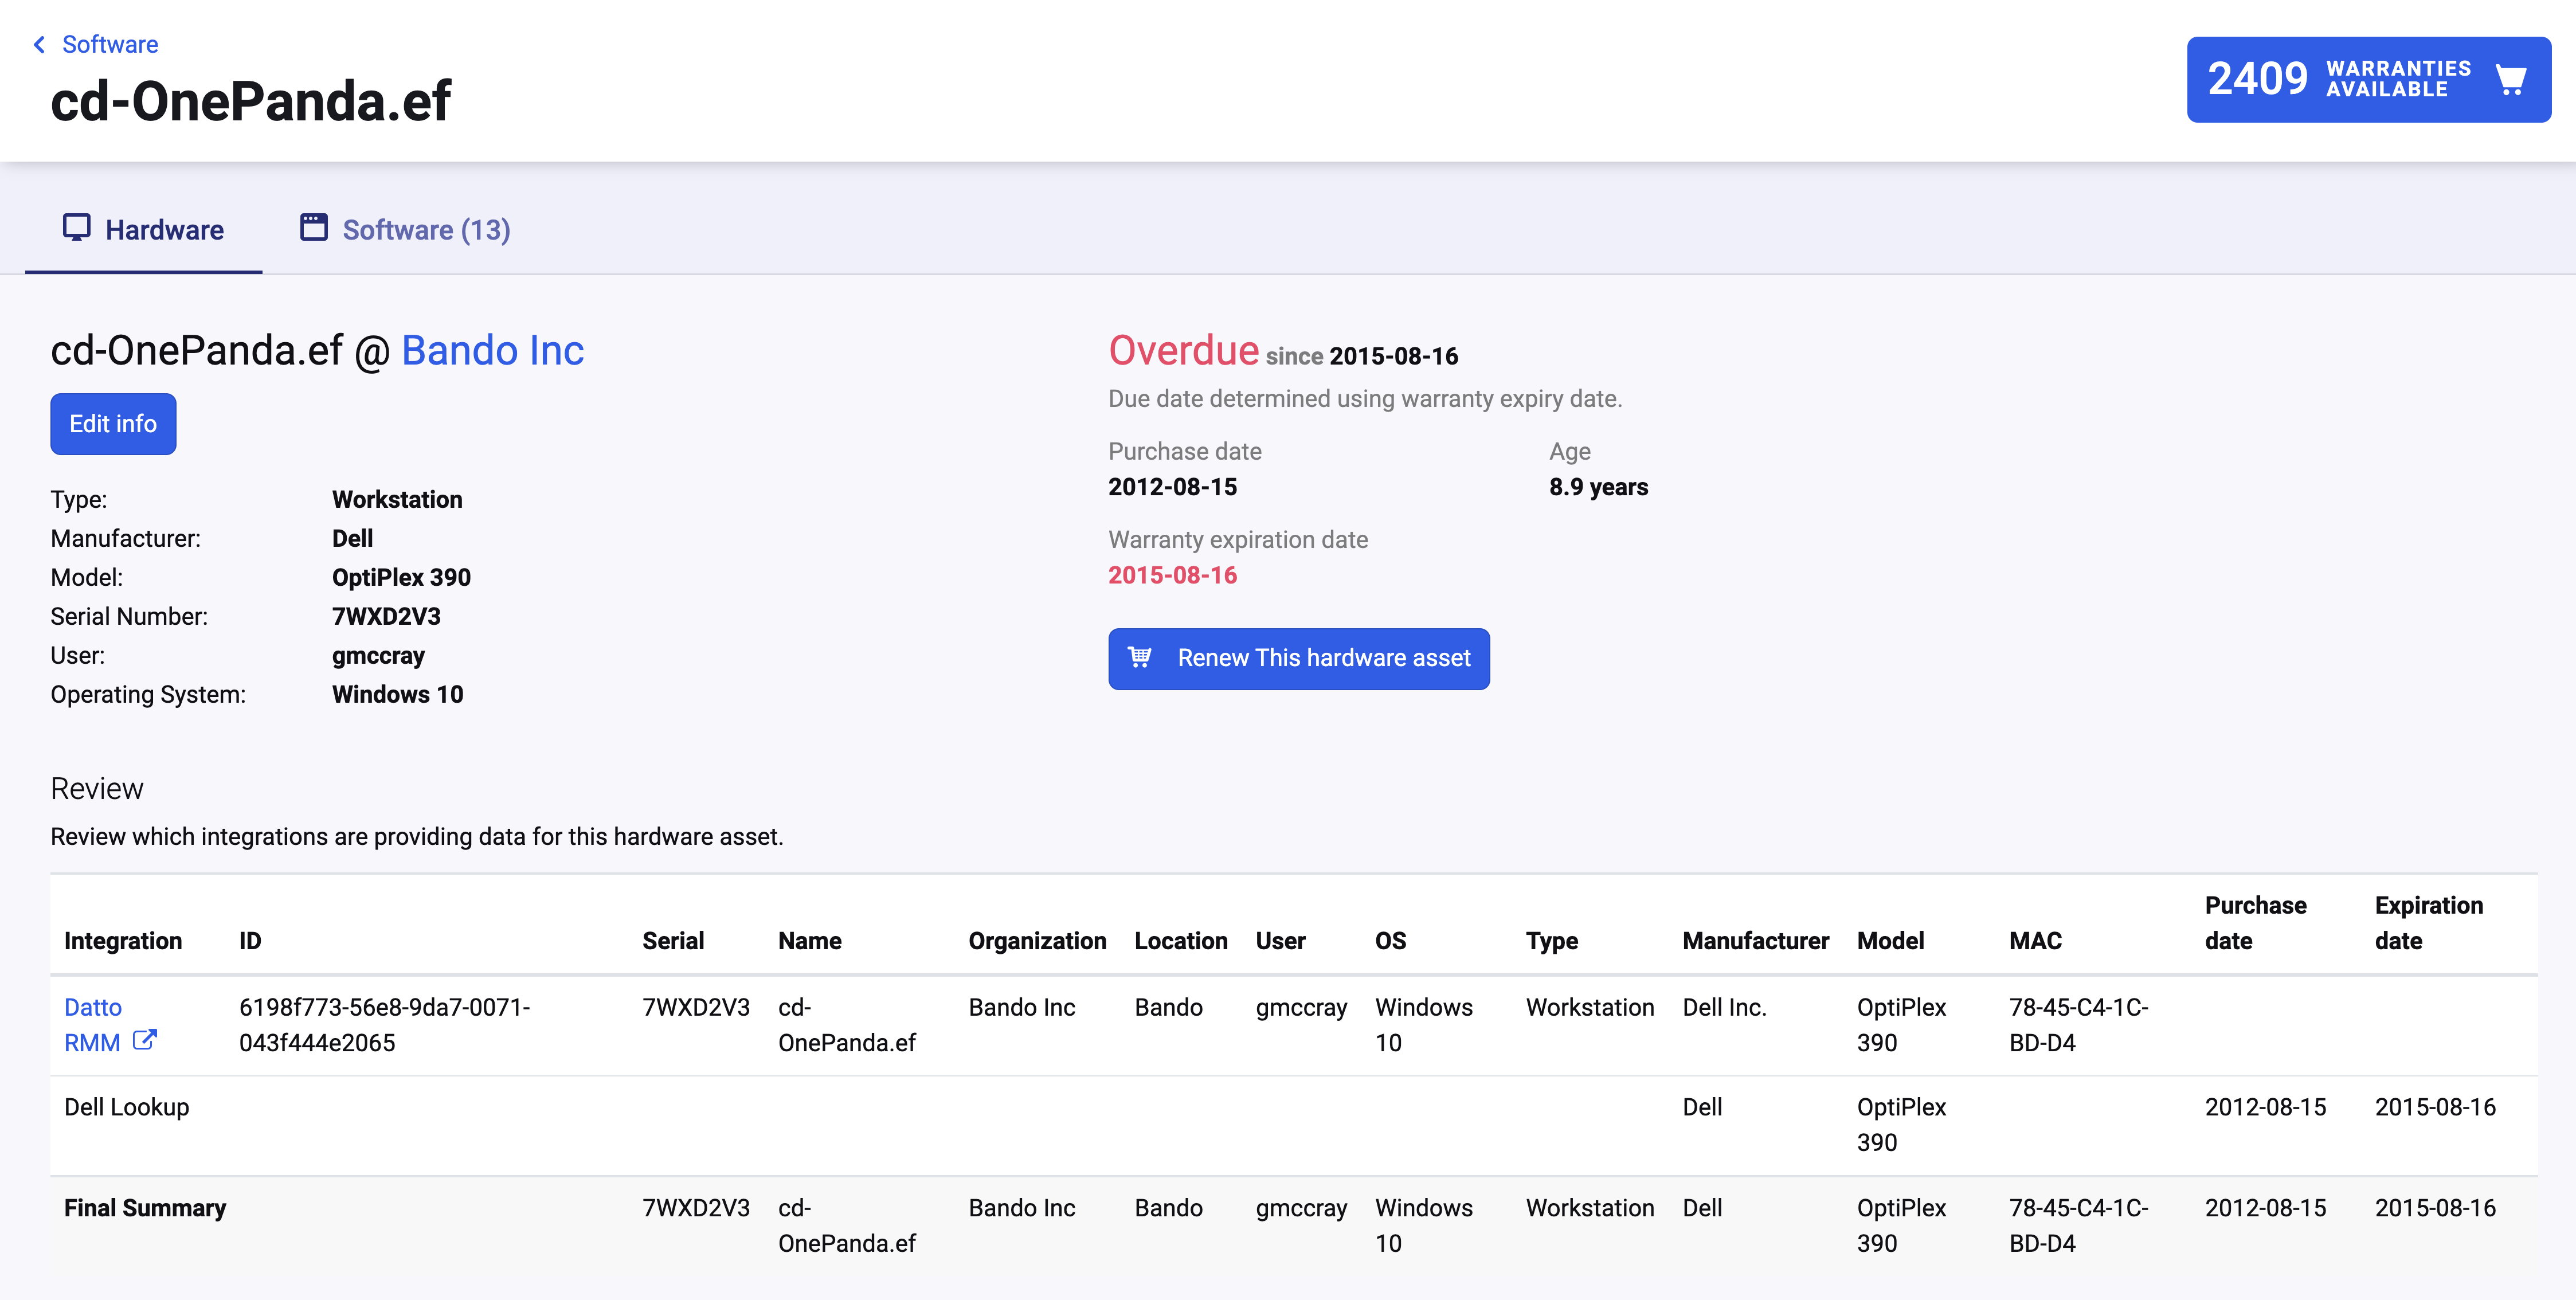Screen dimensions: 2576x1300
Task: Click the model value OptiPlex 390 in info list
Action: point(401,577)
